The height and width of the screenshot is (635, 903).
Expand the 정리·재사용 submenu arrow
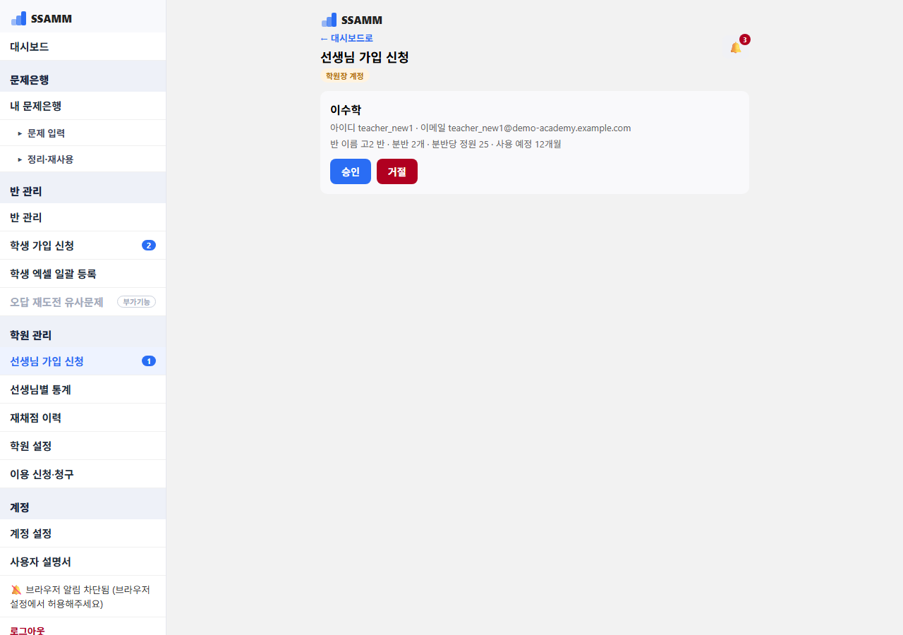tap(20, 159)
